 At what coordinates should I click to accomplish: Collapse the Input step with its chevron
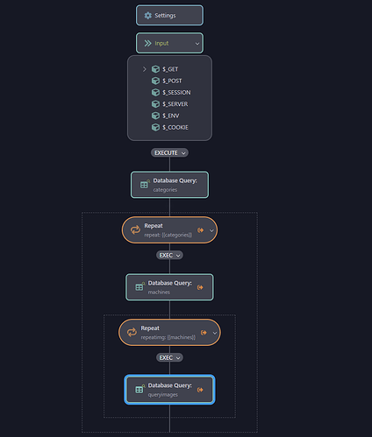(197, 44)
